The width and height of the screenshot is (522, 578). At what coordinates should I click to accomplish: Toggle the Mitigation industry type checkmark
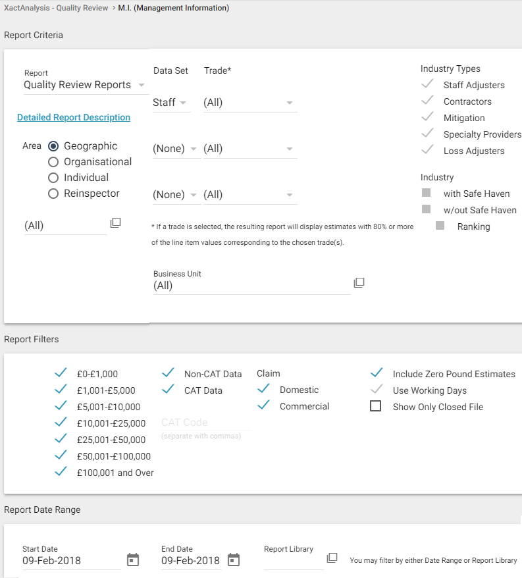point(428,117)
